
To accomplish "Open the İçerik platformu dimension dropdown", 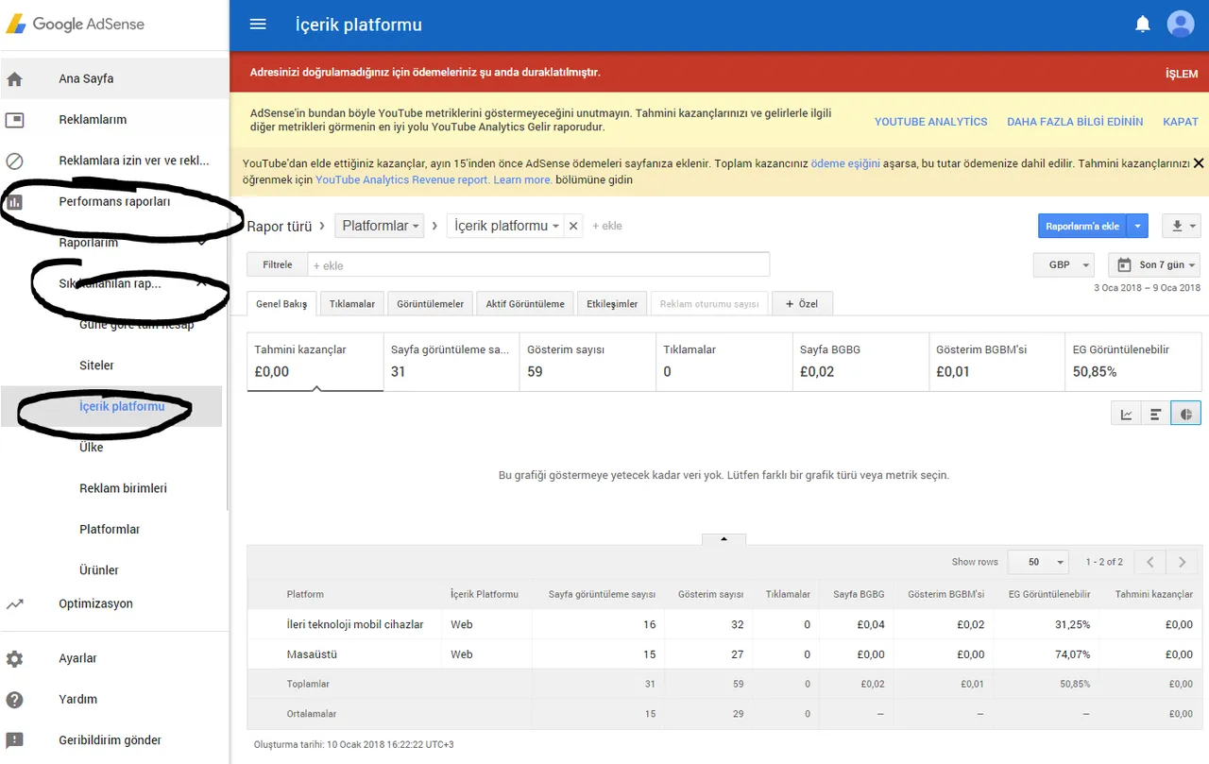I will click(505, 226).
